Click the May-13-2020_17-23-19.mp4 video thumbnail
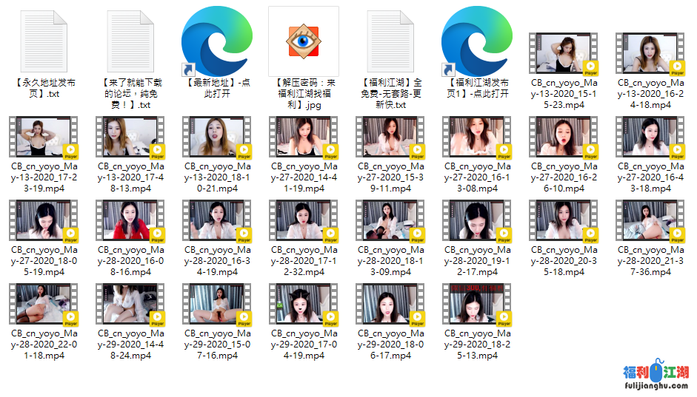The height and width of the screenshot is (397, 697). (44, 138)
